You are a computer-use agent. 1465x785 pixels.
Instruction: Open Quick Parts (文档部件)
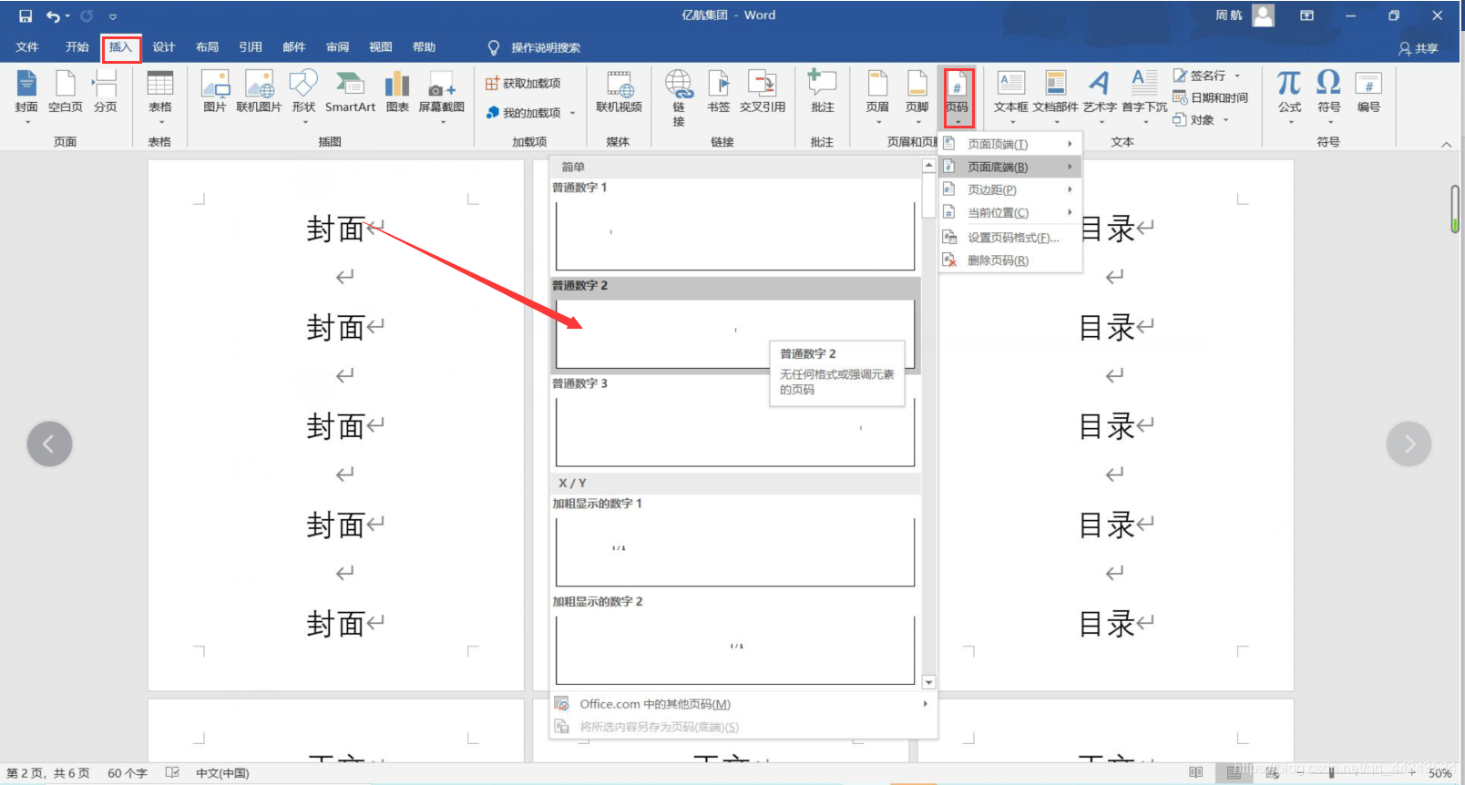pyautogui.click(x=1056, y=97)
